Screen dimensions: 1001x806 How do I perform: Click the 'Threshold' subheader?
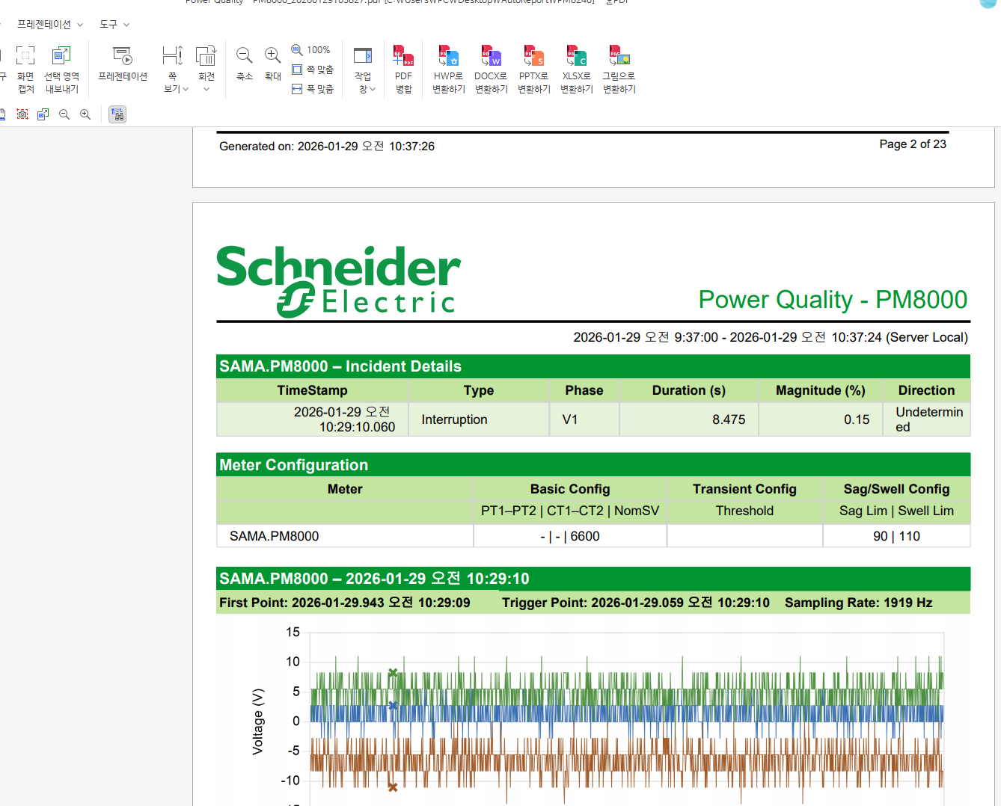coord(744,511)
